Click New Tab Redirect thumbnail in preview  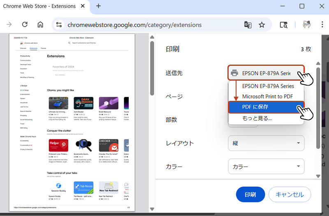pyautogui.click(x=109, y=188)
